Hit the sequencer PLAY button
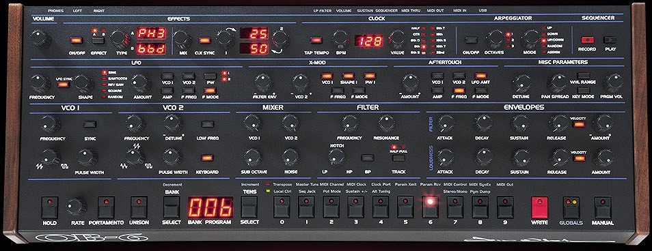 pos(610,40)
